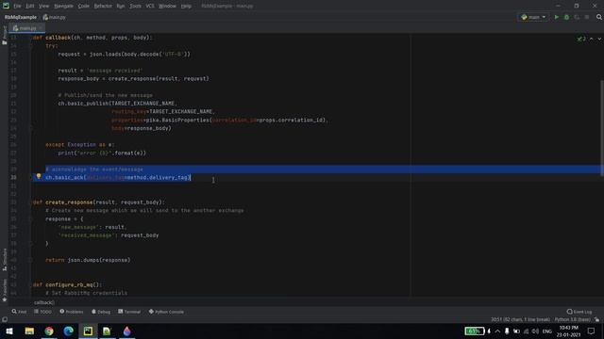The height and width of the screenshot is (339, 604).
Task: Run the main configuration with green play button
Action: 556,17
